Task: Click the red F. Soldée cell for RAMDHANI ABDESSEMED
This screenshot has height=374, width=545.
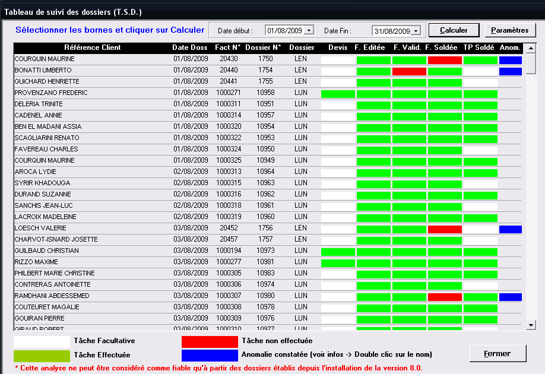Action: (445, 297)
